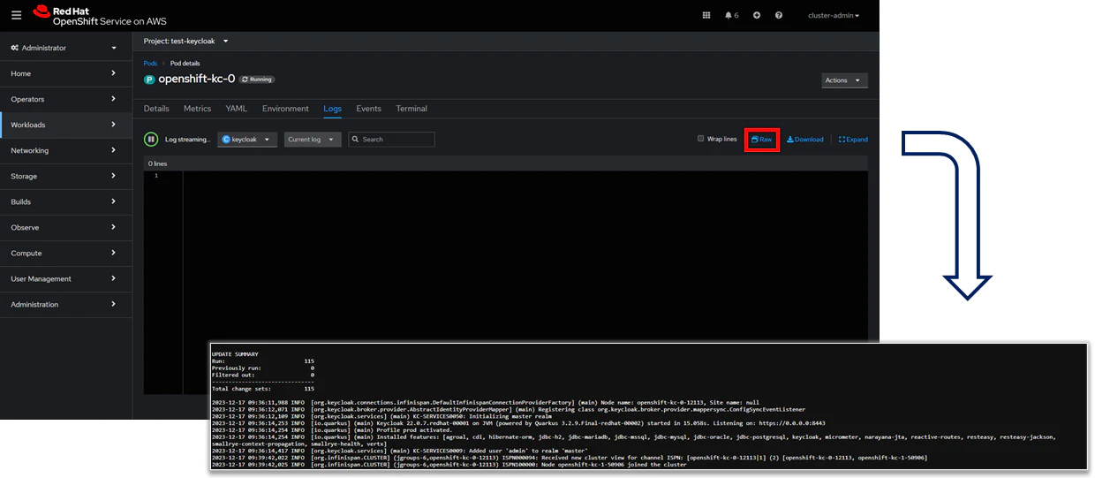Open the Raw log view link
Screen dimensions: 1095x478
[x=761, y=140]
